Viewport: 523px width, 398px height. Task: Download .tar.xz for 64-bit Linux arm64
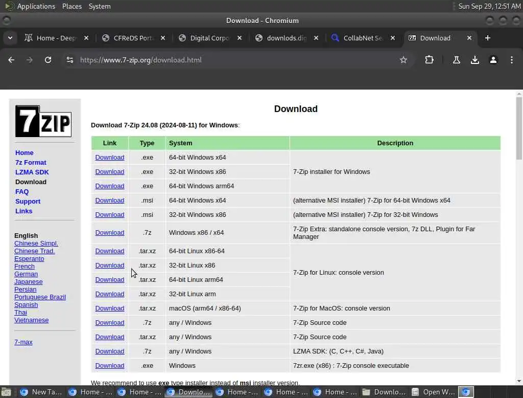[110, 280]
